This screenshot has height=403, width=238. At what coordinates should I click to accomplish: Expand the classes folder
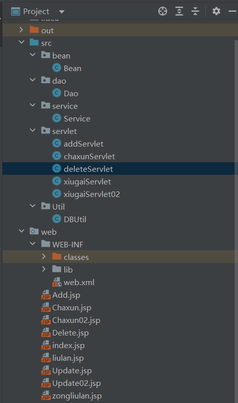(x=44, y=256)
